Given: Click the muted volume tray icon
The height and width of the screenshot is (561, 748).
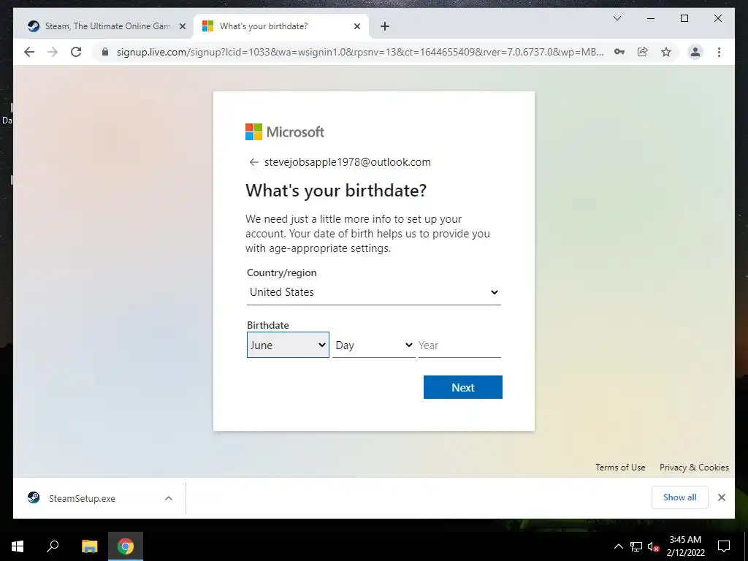Looking at the screenshot, I should [x=653, y=546].
